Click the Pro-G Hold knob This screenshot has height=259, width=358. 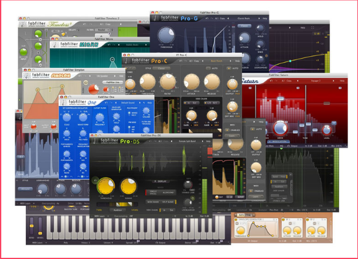click(x=260, y=29)
